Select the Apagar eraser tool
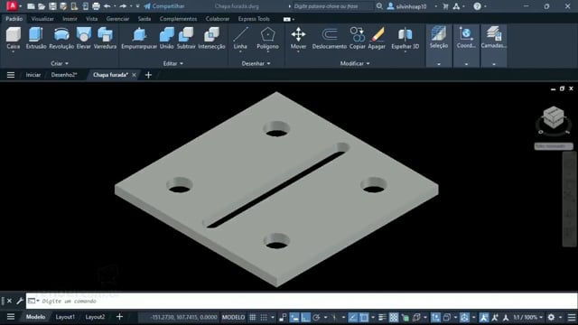Viewport: 578px width, 325px height. [x=377, y=38]
